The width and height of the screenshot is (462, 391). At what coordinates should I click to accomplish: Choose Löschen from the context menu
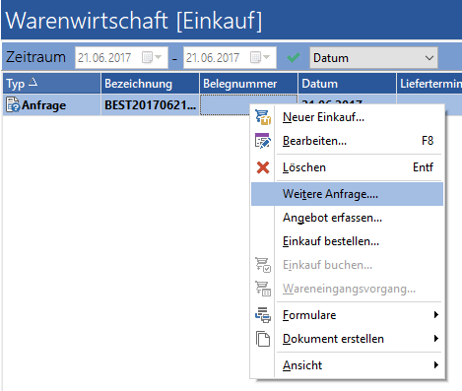pyautogui.click(x=347, y=167)
